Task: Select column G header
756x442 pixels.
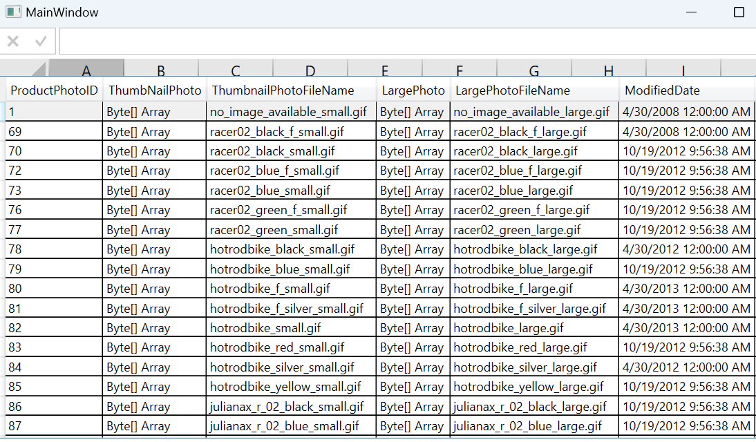Action: point(534,70)
